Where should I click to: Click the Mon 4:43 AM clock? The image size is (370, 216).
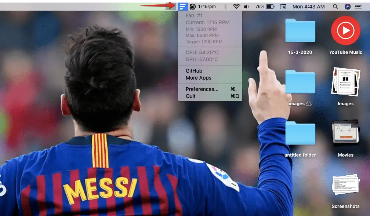[x=308, y=7]
